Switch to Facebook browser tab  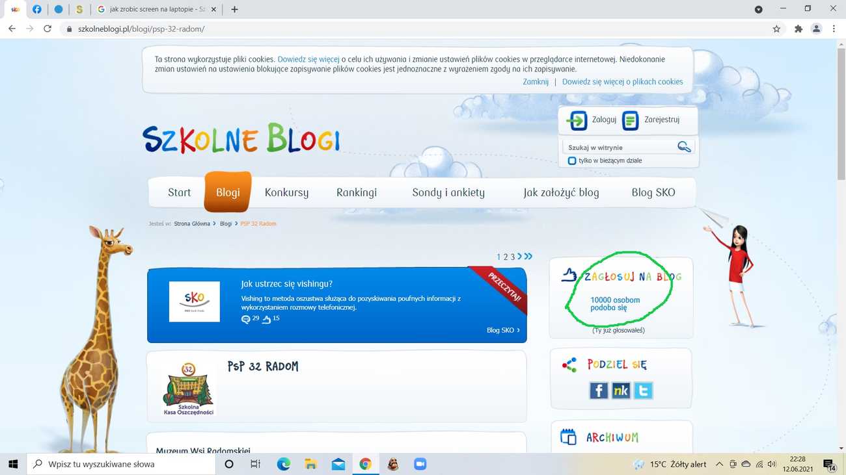click(x=37, y=9)
